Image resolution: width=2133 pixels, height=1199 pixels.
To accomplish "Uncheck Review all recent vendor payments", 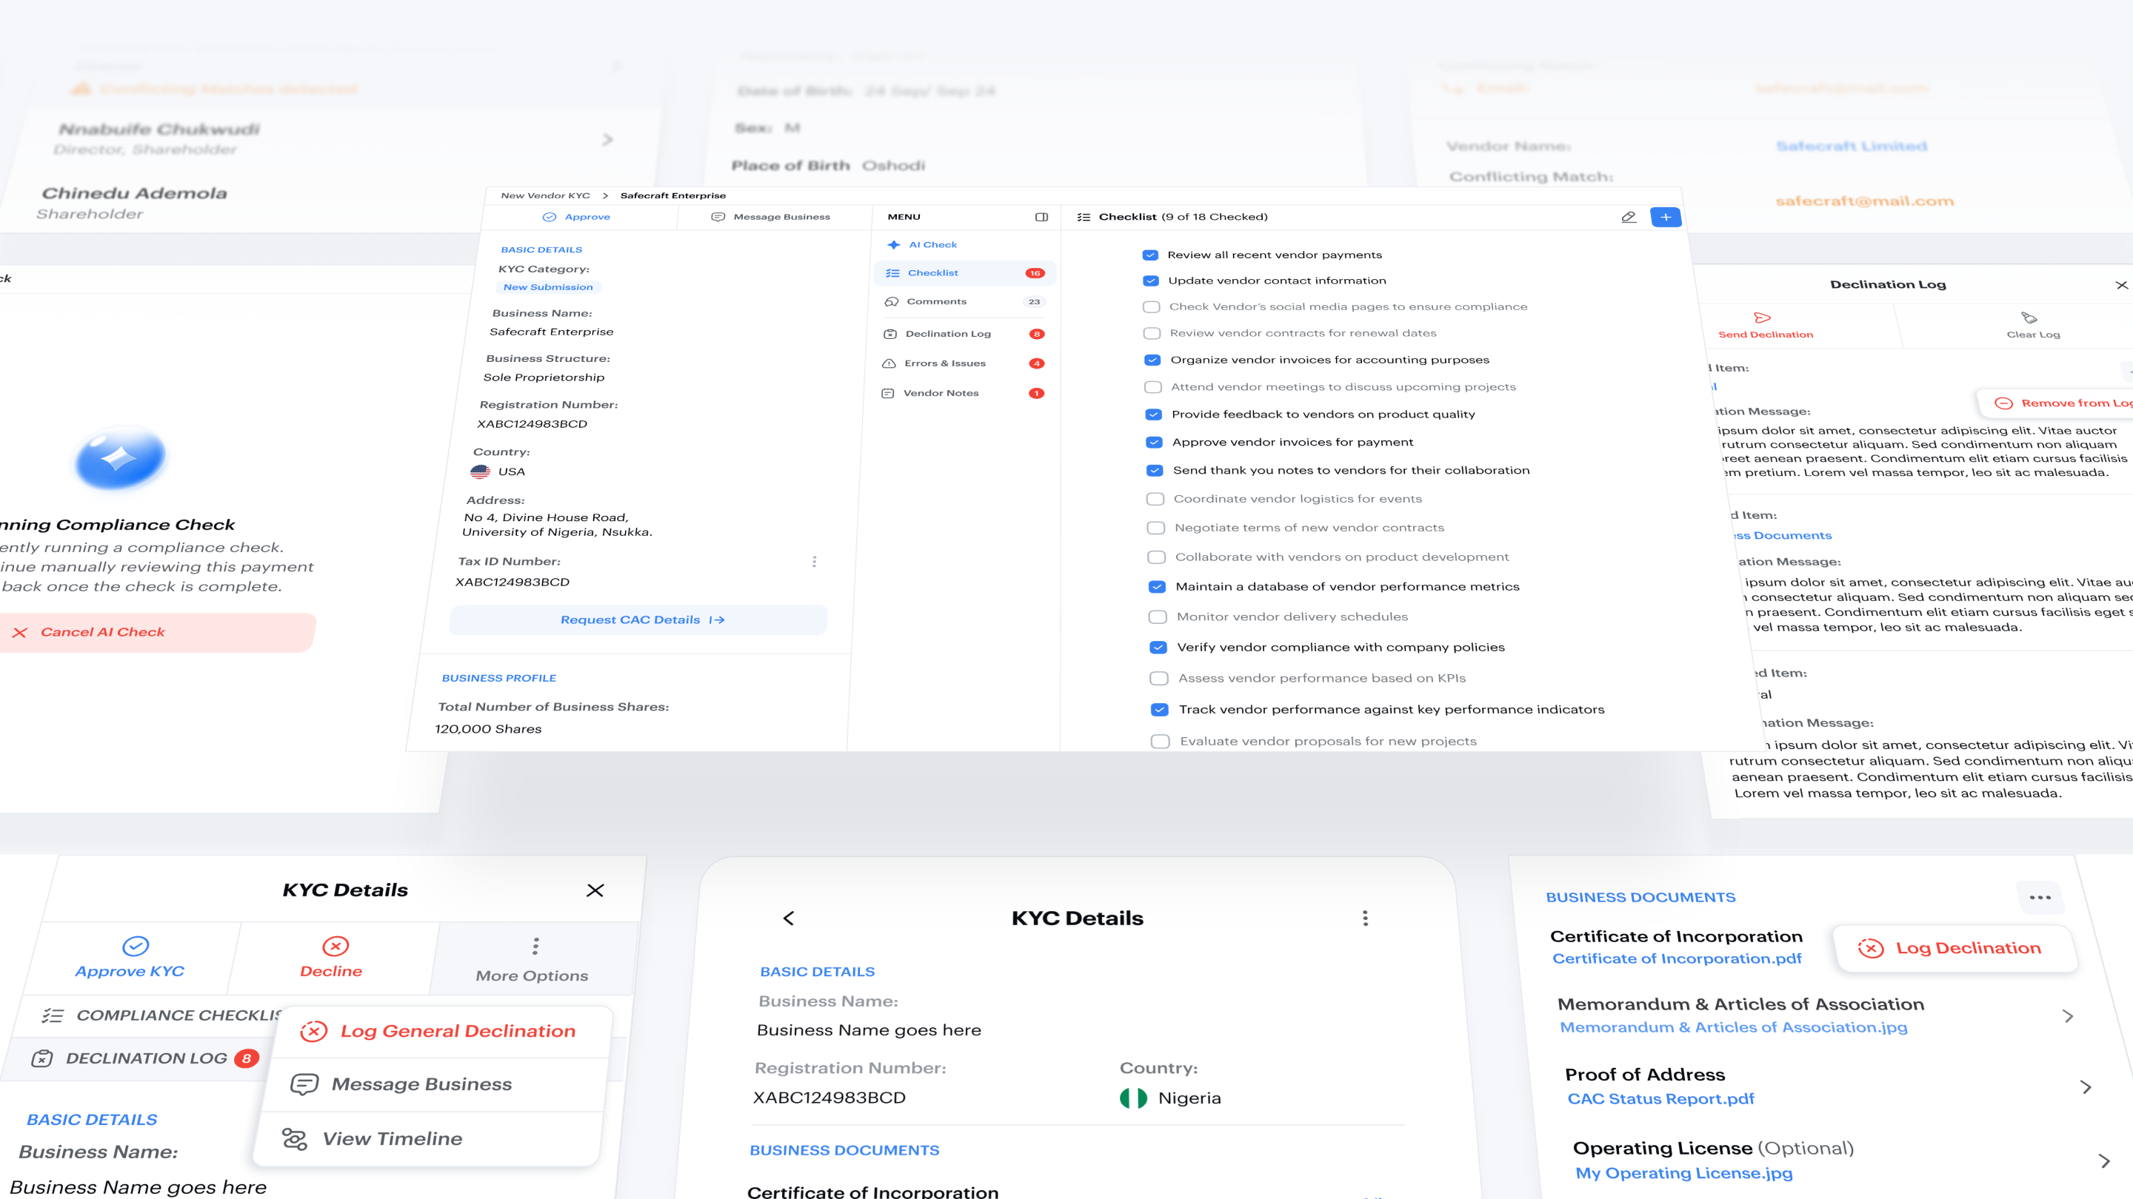I will 1150,255.
